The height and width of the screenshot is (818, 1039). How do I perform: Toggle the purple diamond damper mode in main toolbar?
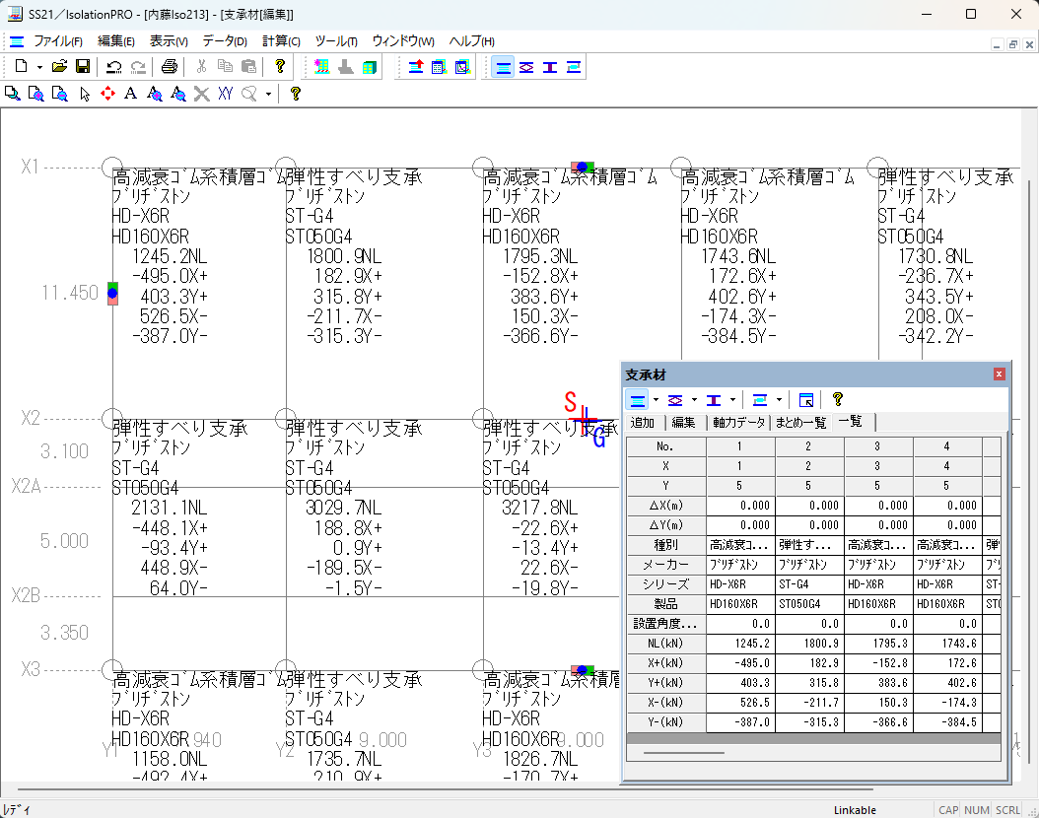pos(526,67)
